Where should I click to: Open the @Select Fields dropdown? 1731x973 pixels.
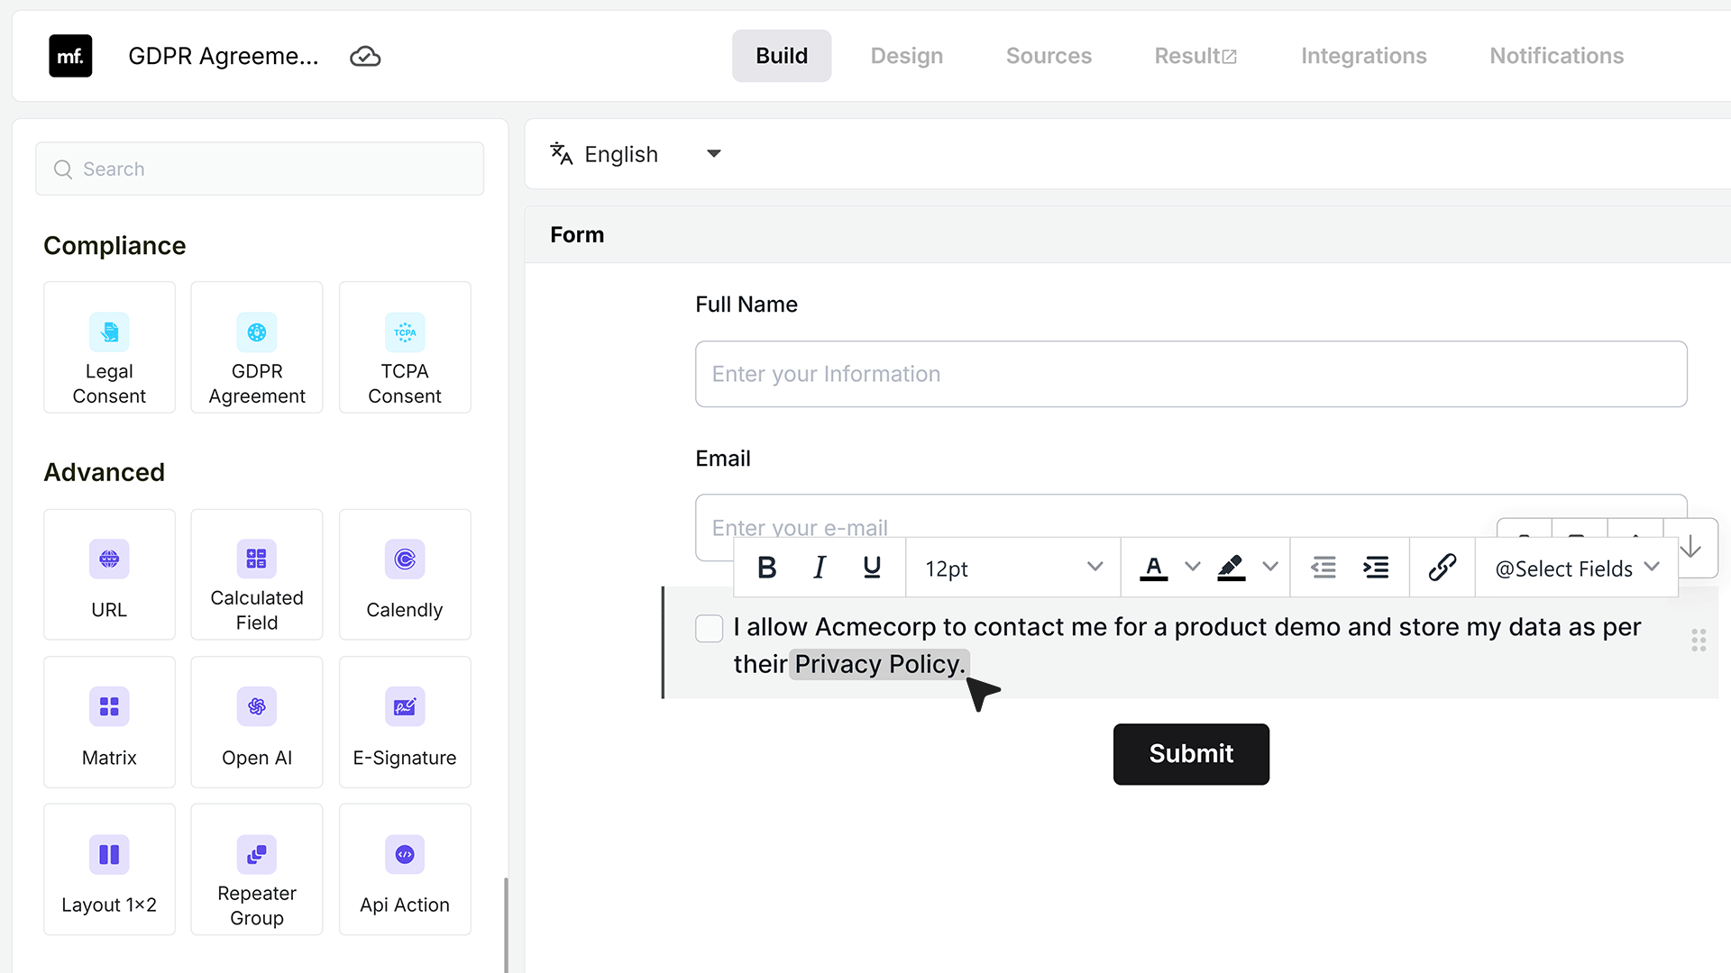tap(1577, 568)
